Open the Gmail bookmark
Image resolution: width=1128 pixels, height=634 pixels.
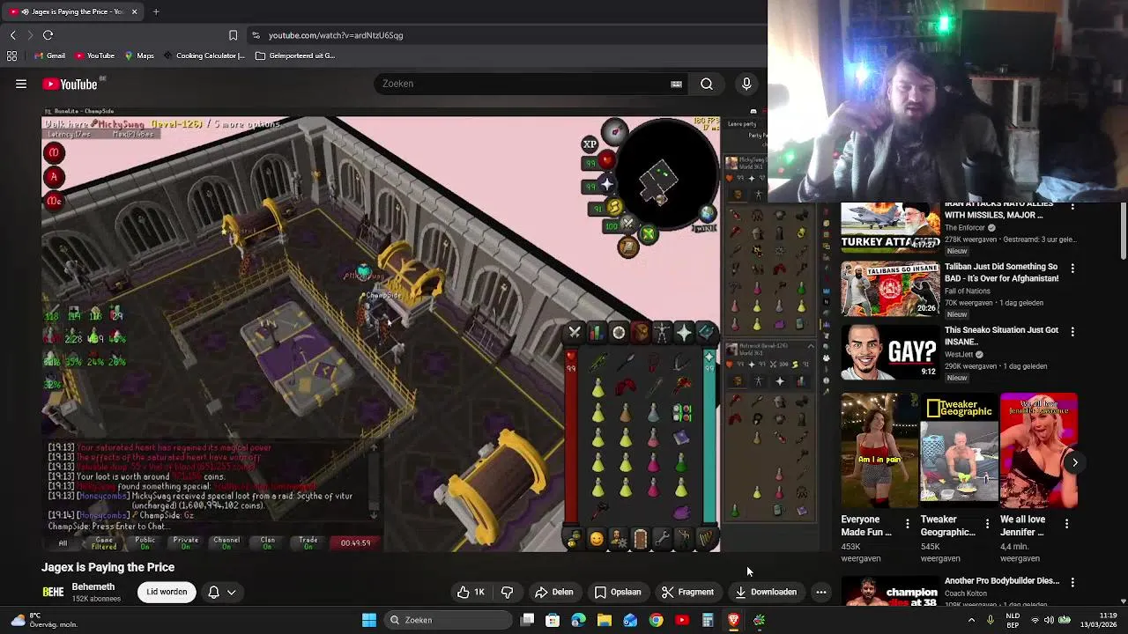(48, 55)
